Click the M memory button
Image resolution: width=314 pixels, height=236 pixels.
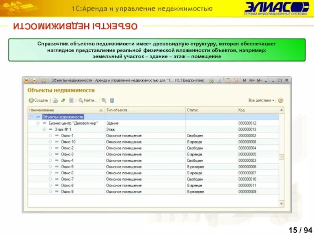[244, 80]
